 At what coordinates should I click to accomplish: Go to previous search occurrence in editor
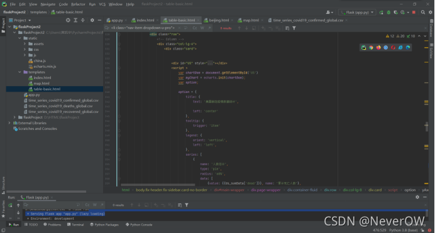click(x=239, y=28)
